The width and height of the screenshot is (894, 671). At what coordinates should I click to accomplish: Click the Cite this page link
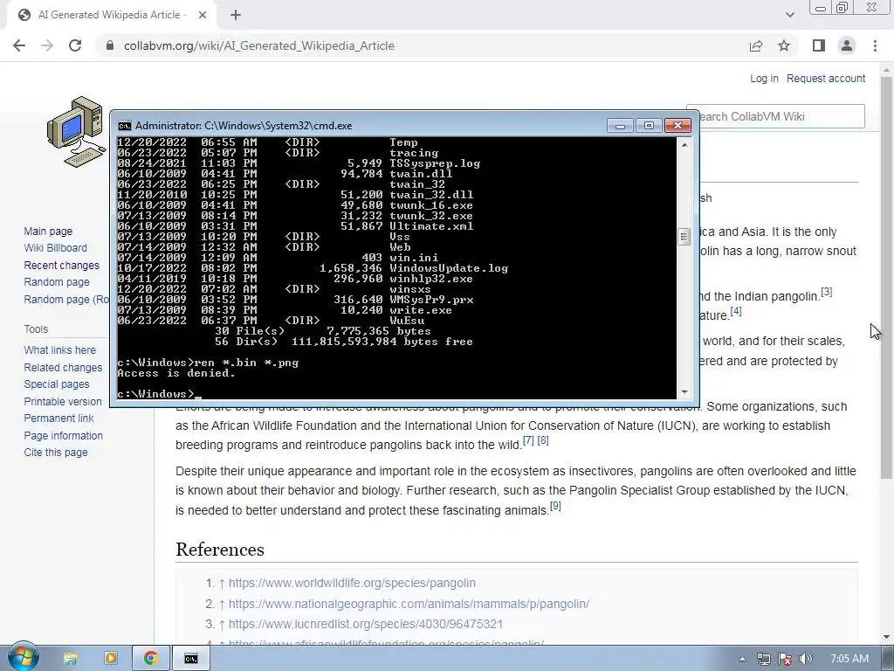tap(56, 452)
